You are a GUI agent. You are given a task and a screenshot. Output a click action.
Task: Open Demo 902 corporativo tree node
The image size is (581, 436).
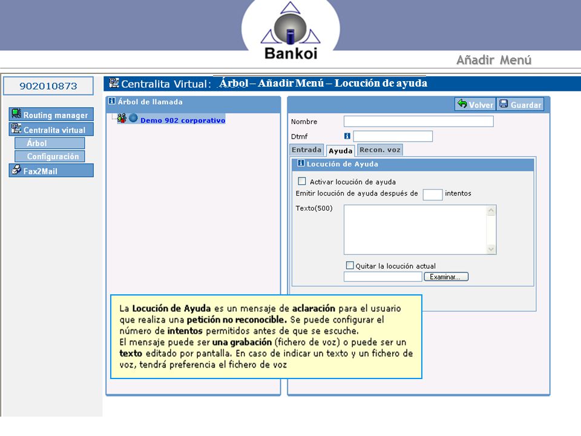183,121
